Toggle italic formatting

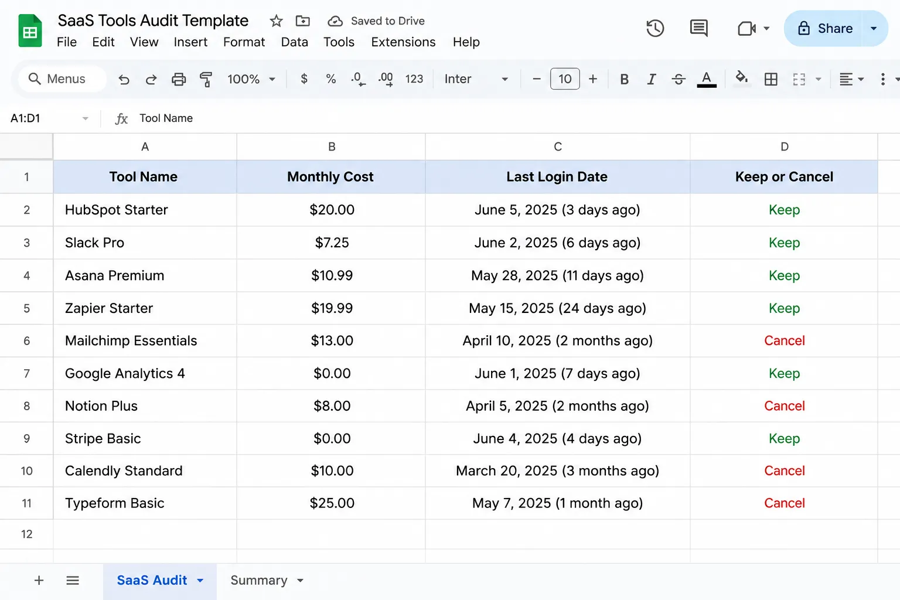[x=651, y=79]
